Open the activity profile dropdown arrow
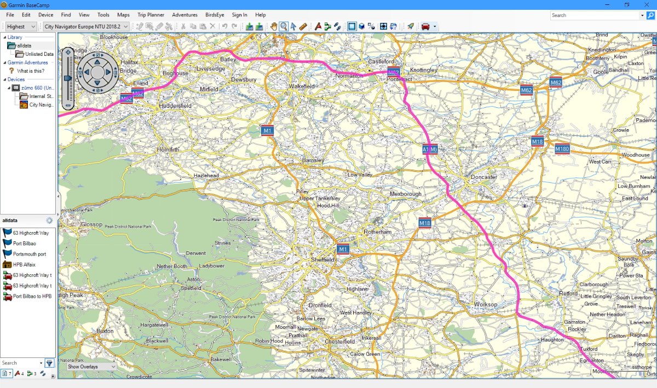 tap(435, 26)
